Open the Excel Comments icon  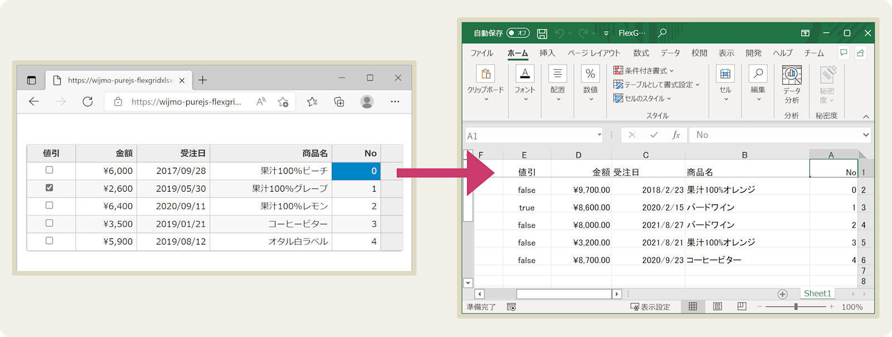pos(843,53)
